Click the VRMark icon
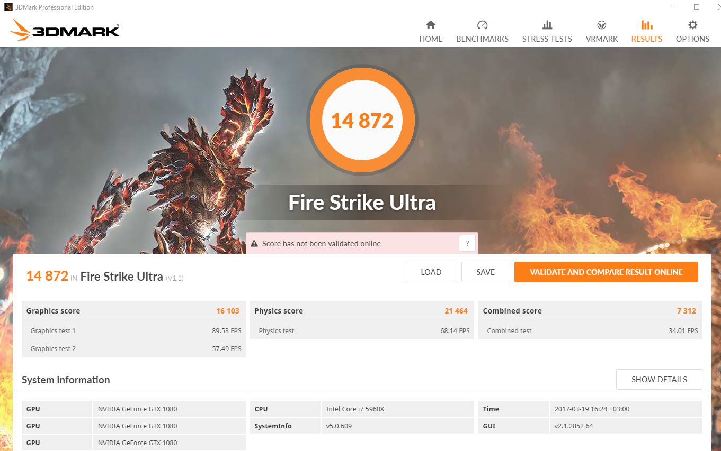This screenshot has width=721, height=451. [x=602, y=25]
